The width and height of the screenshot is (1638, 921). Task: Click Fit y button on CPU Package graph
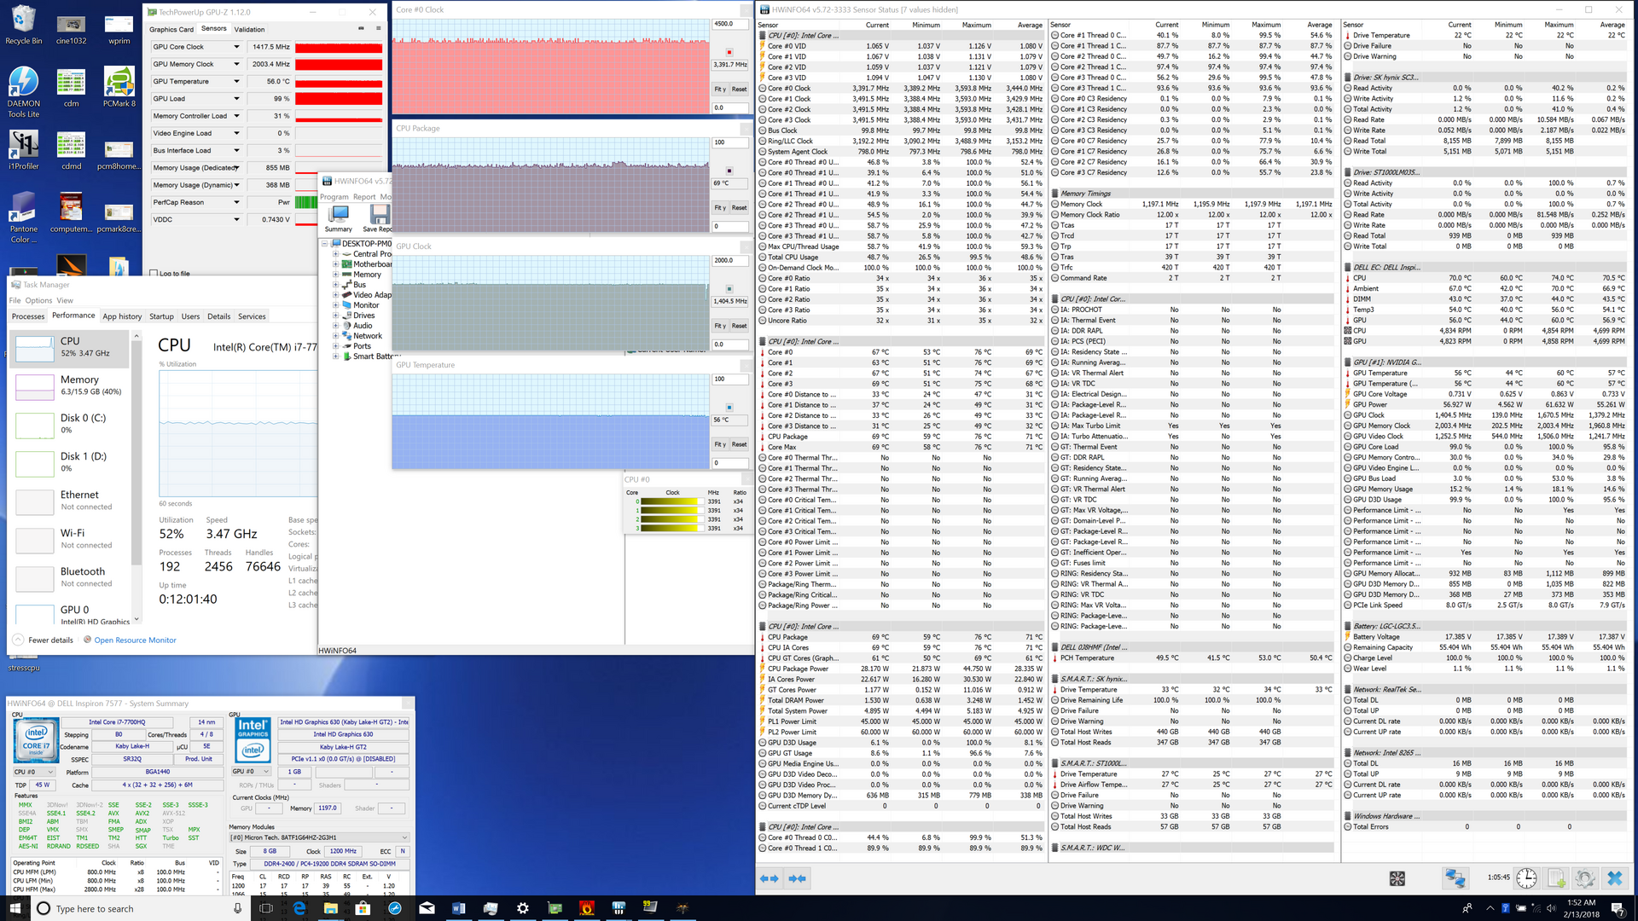(x=720, y=208)
